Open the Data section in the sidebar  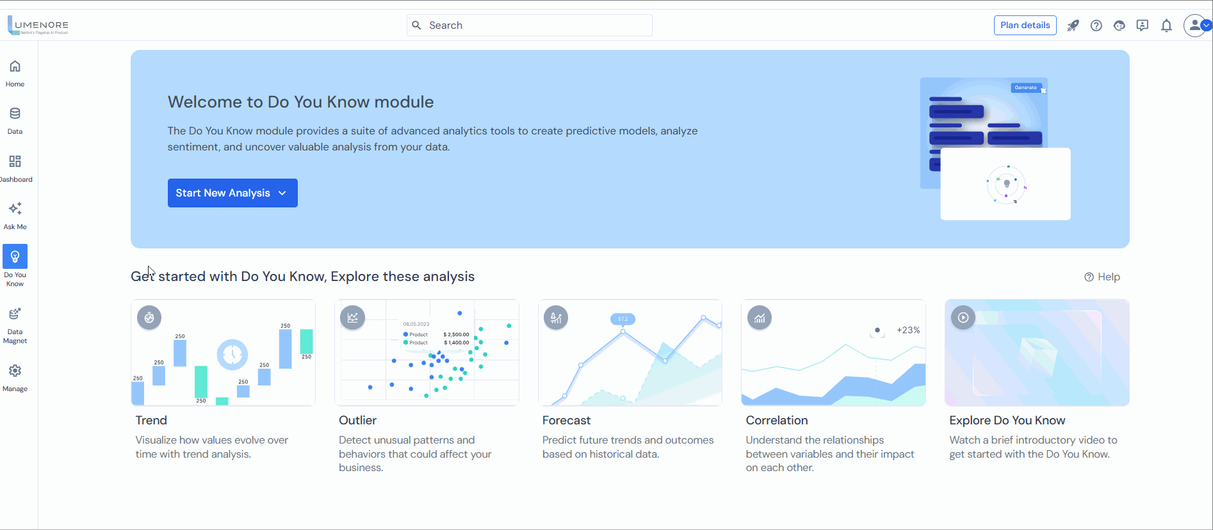pyautogui.click(x=15, y=119)
